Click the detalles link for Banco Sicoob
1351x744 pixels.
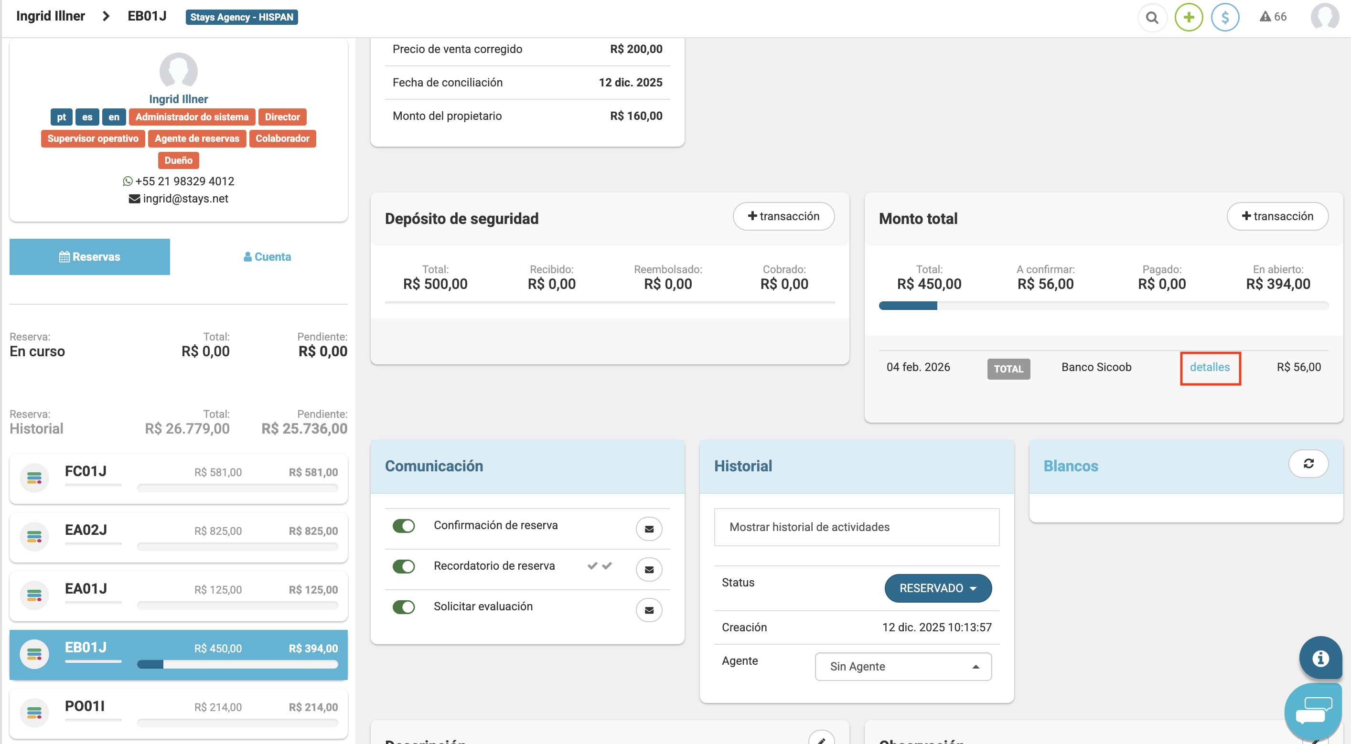pyautogui.click(x=1210, y=367)
